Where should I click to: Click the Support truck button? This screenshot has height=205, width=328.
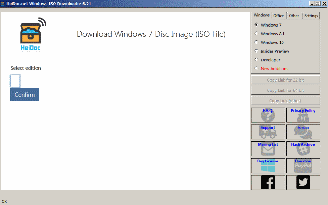pyautogui.click(x=268, y=132)
